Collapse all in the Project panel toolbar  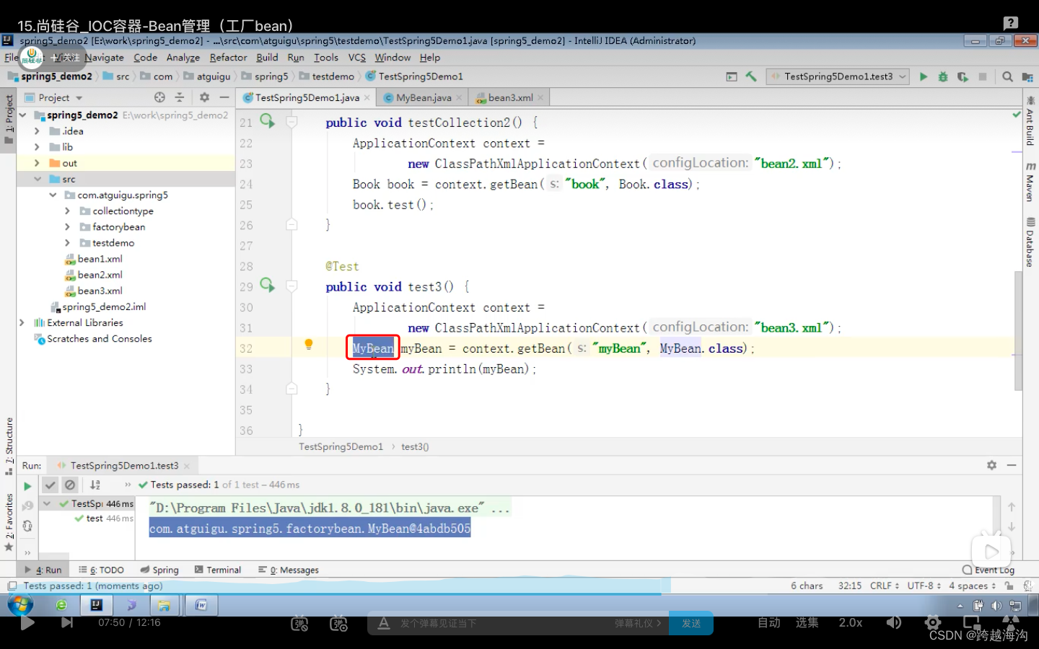coord(180,97)
